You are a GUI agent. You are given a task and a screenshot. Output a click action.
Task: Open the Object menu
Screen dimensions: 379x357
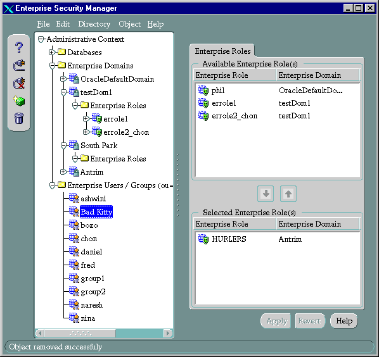pyautogui.click(x=129, y=24)
